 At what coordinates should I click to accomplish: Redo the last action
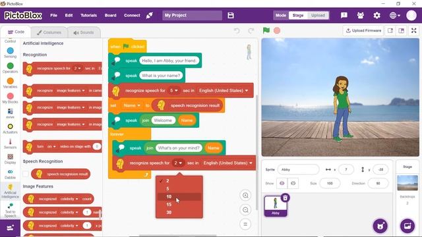tap(251, 31)
